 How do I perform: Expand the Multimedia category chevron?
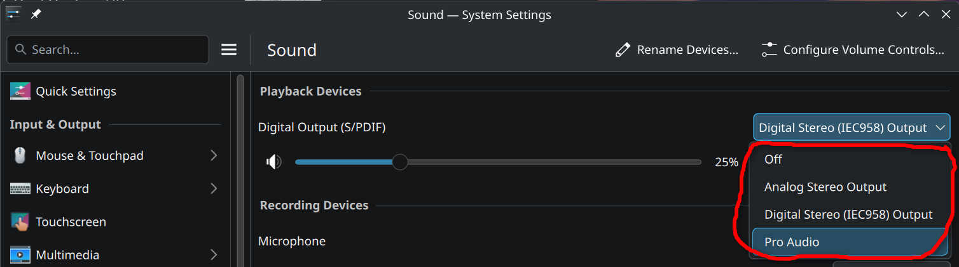pos(214,255)
